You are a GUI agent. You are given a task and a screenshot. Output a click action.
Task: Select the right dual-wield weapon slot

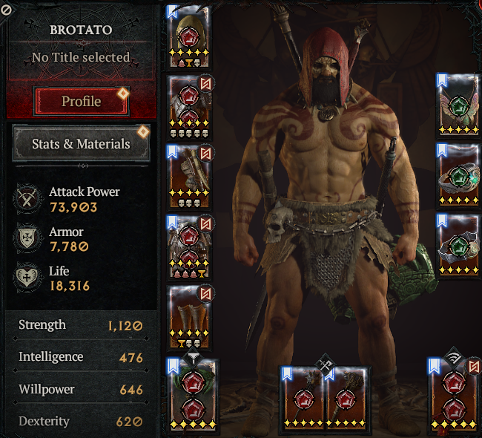pos(346,398)
